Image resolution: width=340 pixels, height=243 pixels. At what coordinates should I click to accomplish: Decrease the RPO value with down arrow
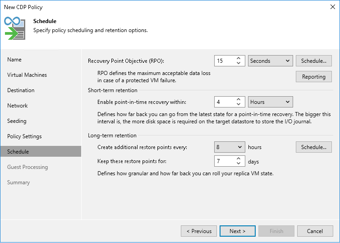click(239, 63)
